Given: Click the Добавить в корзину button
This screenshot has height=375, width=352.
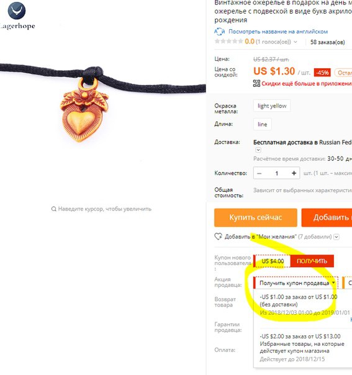Looking at the screenshot, I should 327,217.
